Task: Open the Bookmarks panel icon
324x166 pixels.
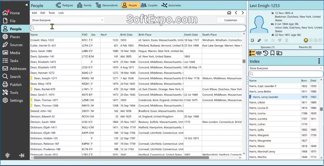Action: (x=272, y=53)
